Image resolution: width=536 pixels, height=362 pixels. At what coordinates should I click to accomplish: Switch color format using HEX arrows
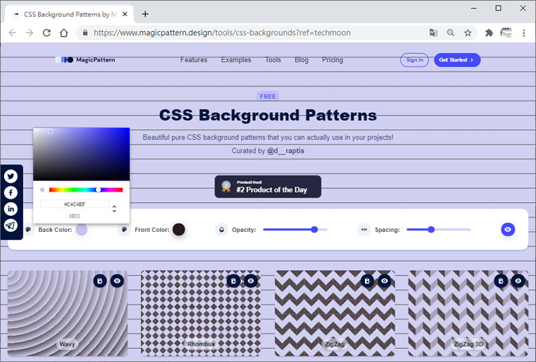click(x=114, y=208)
